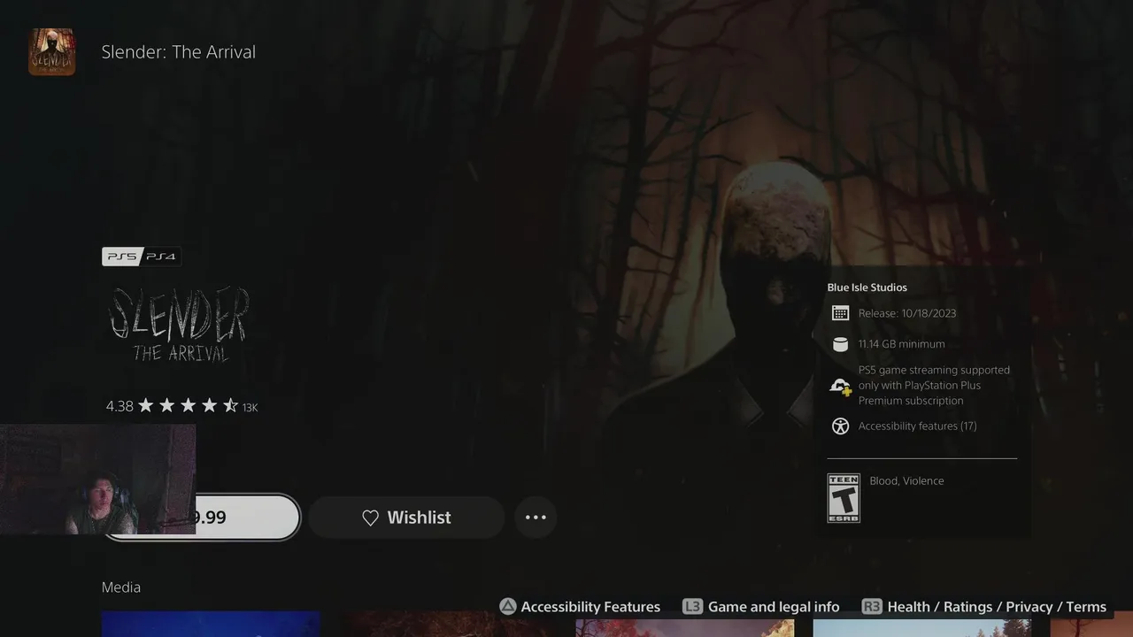Click the triangle button icon in footer
This screenshot has width=1133, height=637.
508,607
